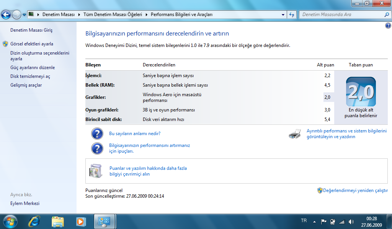The height and width of the screenshot is (229, 392).
Task: Click the restore window button
Action: pos(367,3)
